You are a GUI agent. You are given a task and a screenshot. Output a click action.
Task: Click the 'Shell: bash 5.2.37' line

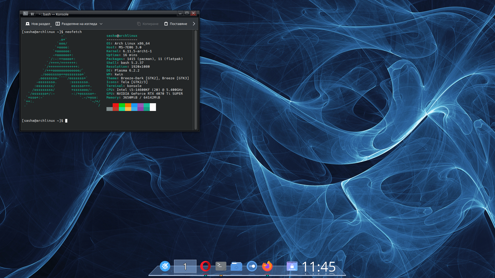(125, 63)
